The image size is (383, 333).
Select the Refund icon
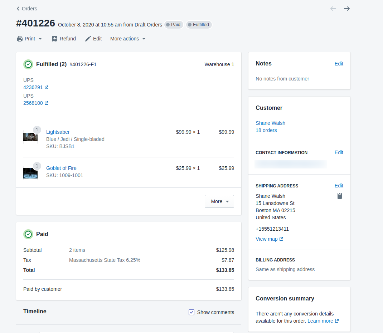click(x=54, y=38)
